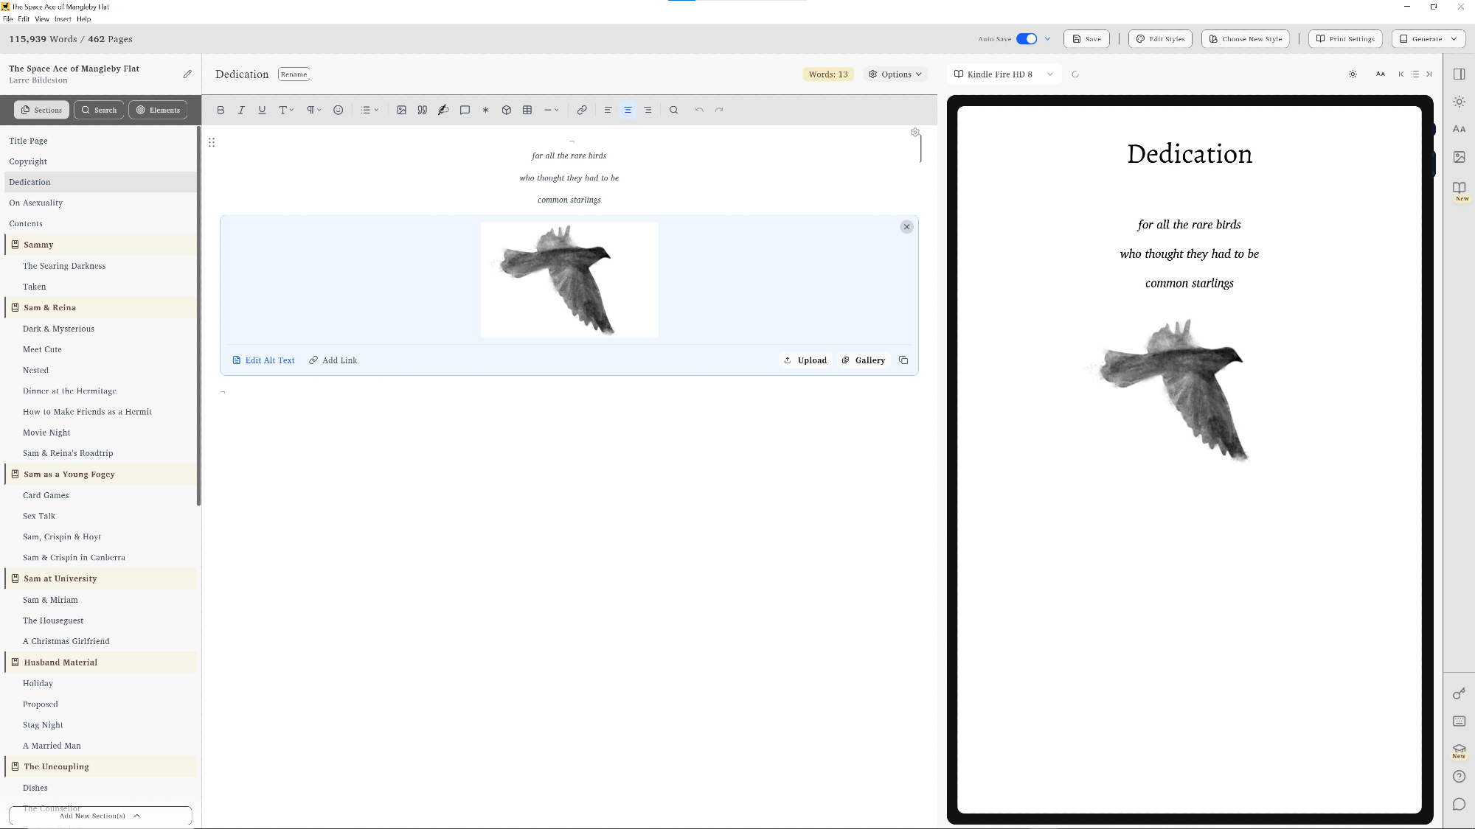This screenshot has height=829, width=1475.
Task: Edit the book title pencil icon
Action: tap(187, 74)
